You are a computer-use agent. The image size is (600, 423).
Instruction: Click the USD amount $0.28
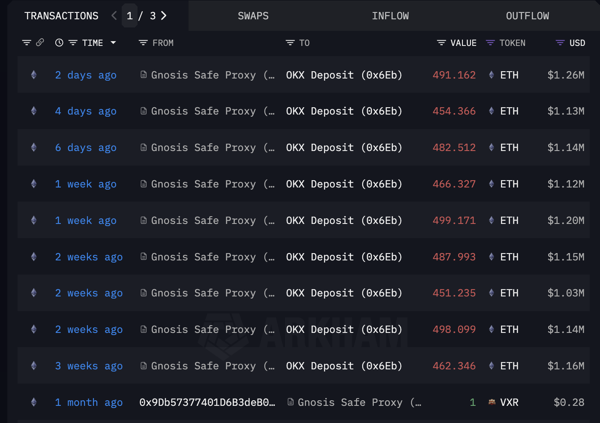(x=569, y=402)
